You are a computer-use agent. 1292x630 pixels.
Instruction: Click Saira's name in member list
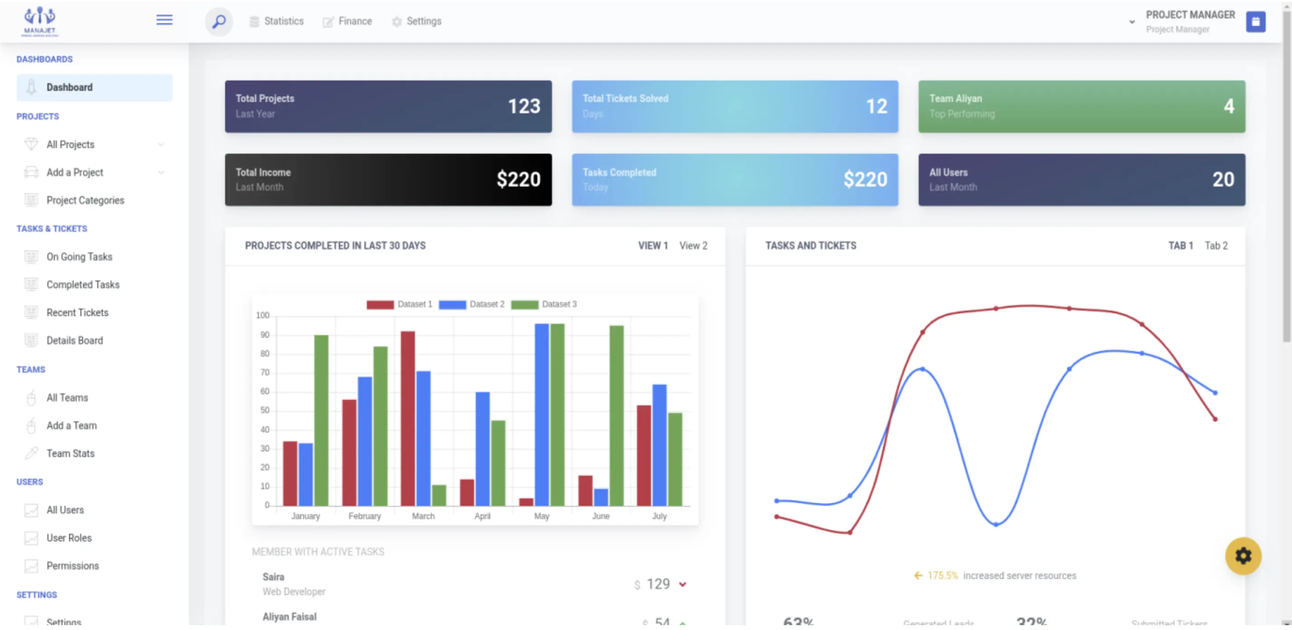pyautogui.click(x=273, y=577)
